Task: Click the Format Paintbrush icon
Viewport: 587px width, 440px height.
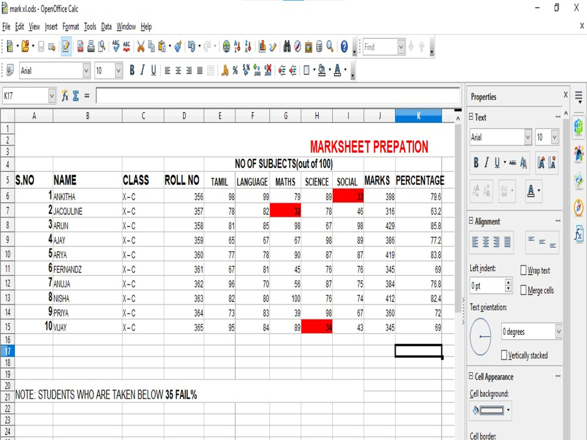Action: 178,47
